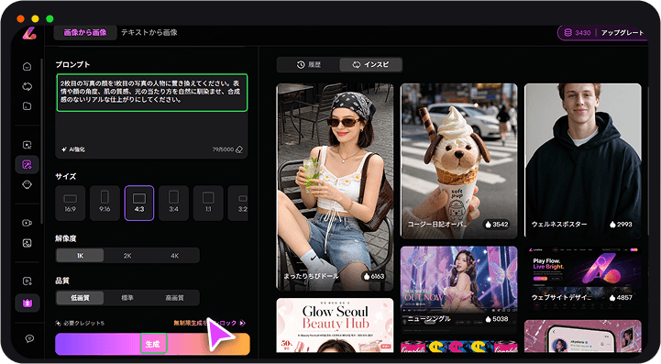Viewport: 661px width, 364px height.
Task: Click flame likes count 2993 on ウェルネスポスター
Action: coord(620,225)
